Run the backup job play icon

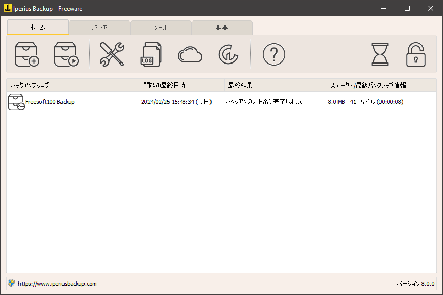pyautogui.click(x=67, y=54)
